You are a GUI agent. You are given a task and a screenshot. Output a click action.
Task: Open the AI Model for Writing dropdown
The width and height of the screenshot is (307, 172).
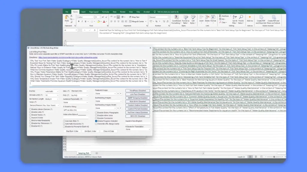(76, 110)
